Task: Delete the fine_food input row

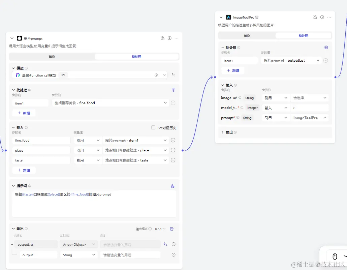Action: (x=173, y=140)
